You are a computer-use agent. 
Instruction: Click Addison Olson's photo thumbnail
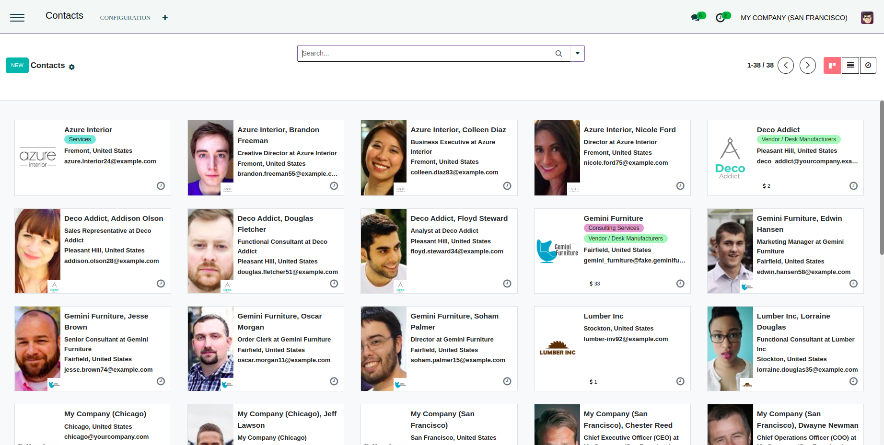pyautogui.click(x=37, y=251)
